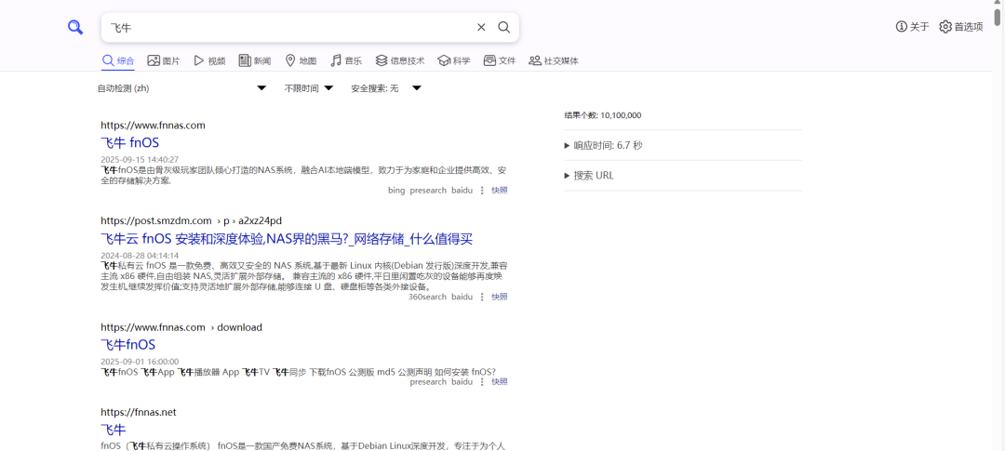Switch to the 音乐 music tab
This screenshot has width=1005, height=451.
(x=346, y=60)
